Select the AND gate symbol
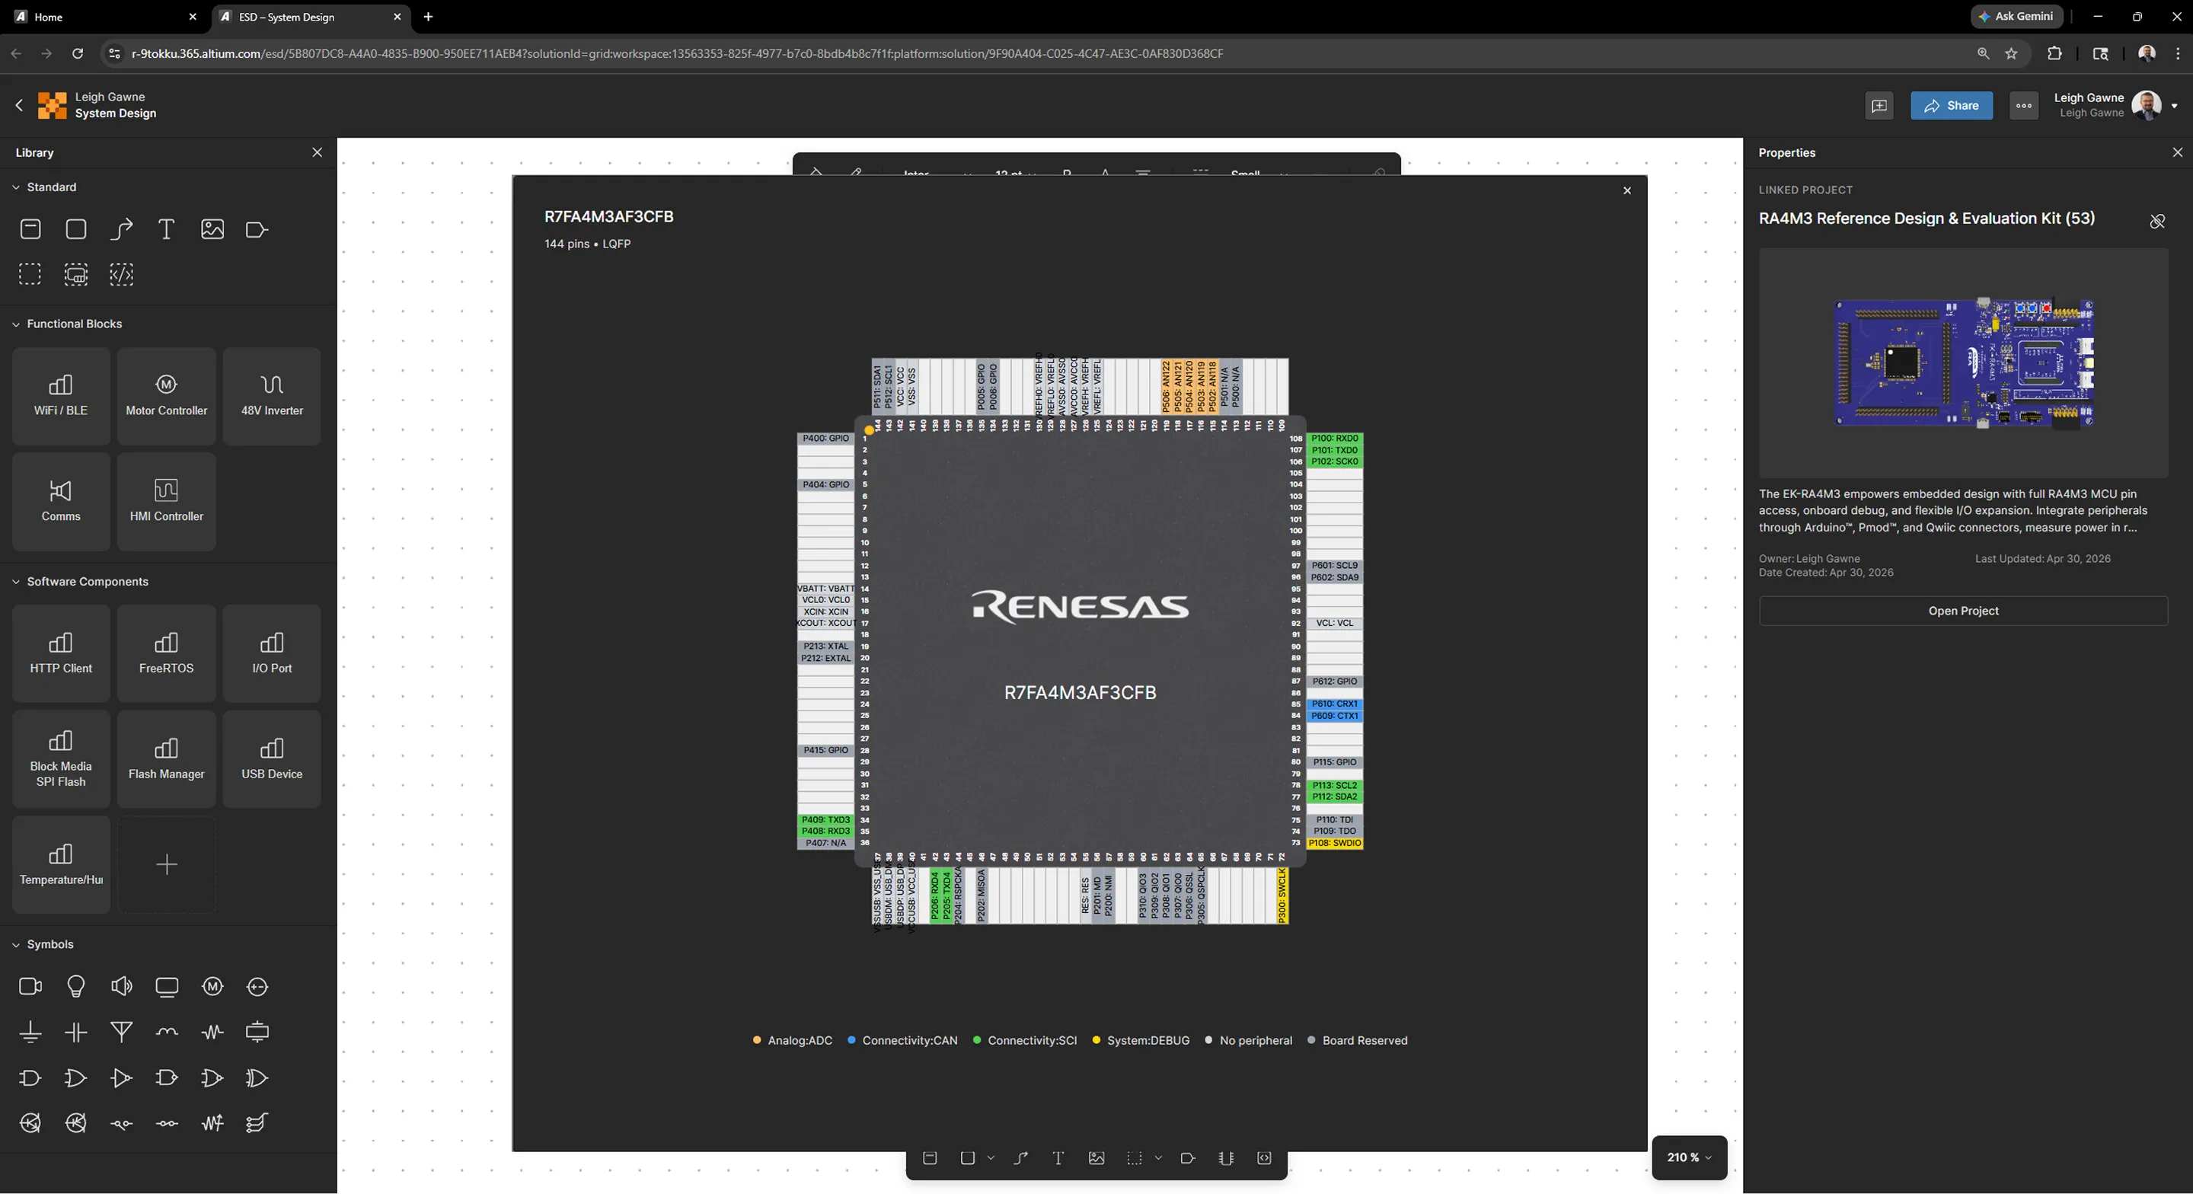2193x1194 pixels. click(x=30, y=1078)
